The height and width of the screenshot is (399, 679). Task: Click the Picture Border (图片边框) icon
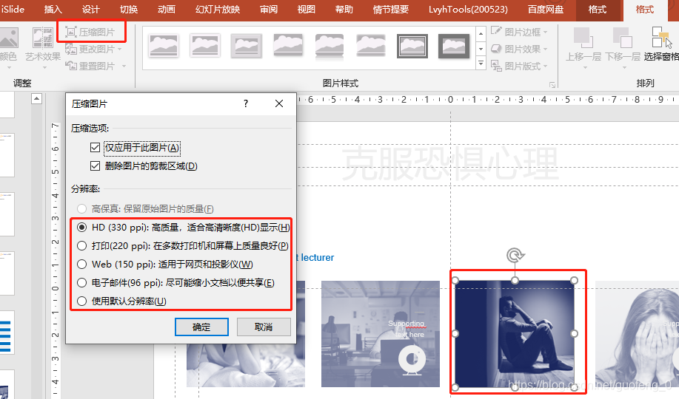[496, 31]
